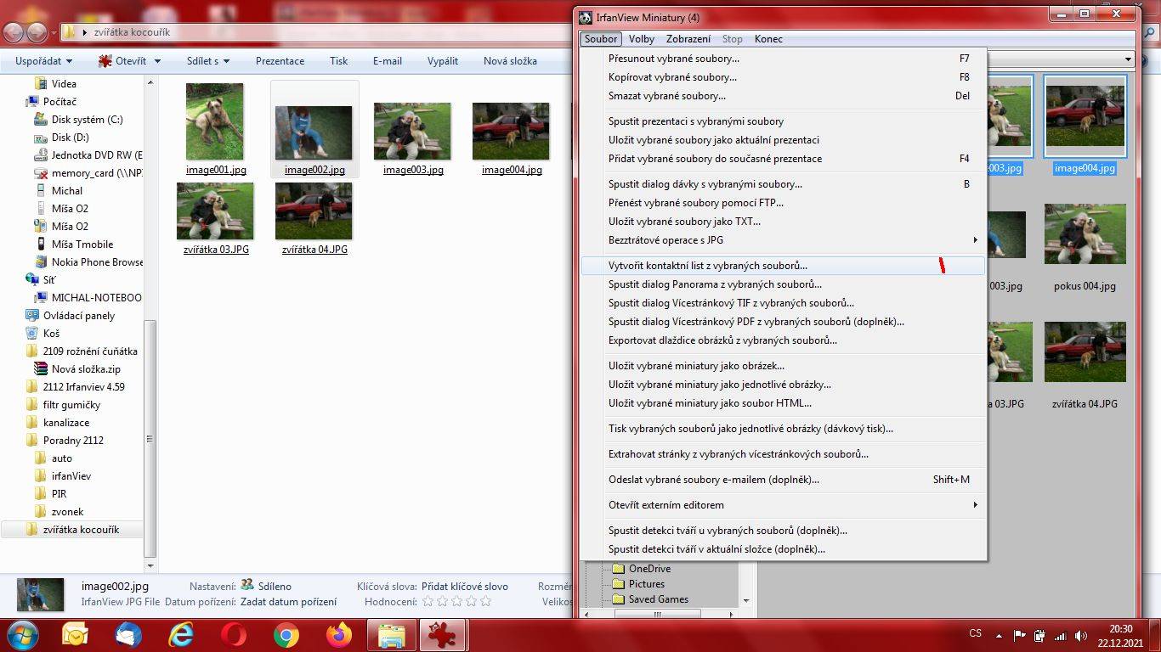1161x652 pixels.
Task: Open the Windows Start orb
Action: tap(21, 634)
